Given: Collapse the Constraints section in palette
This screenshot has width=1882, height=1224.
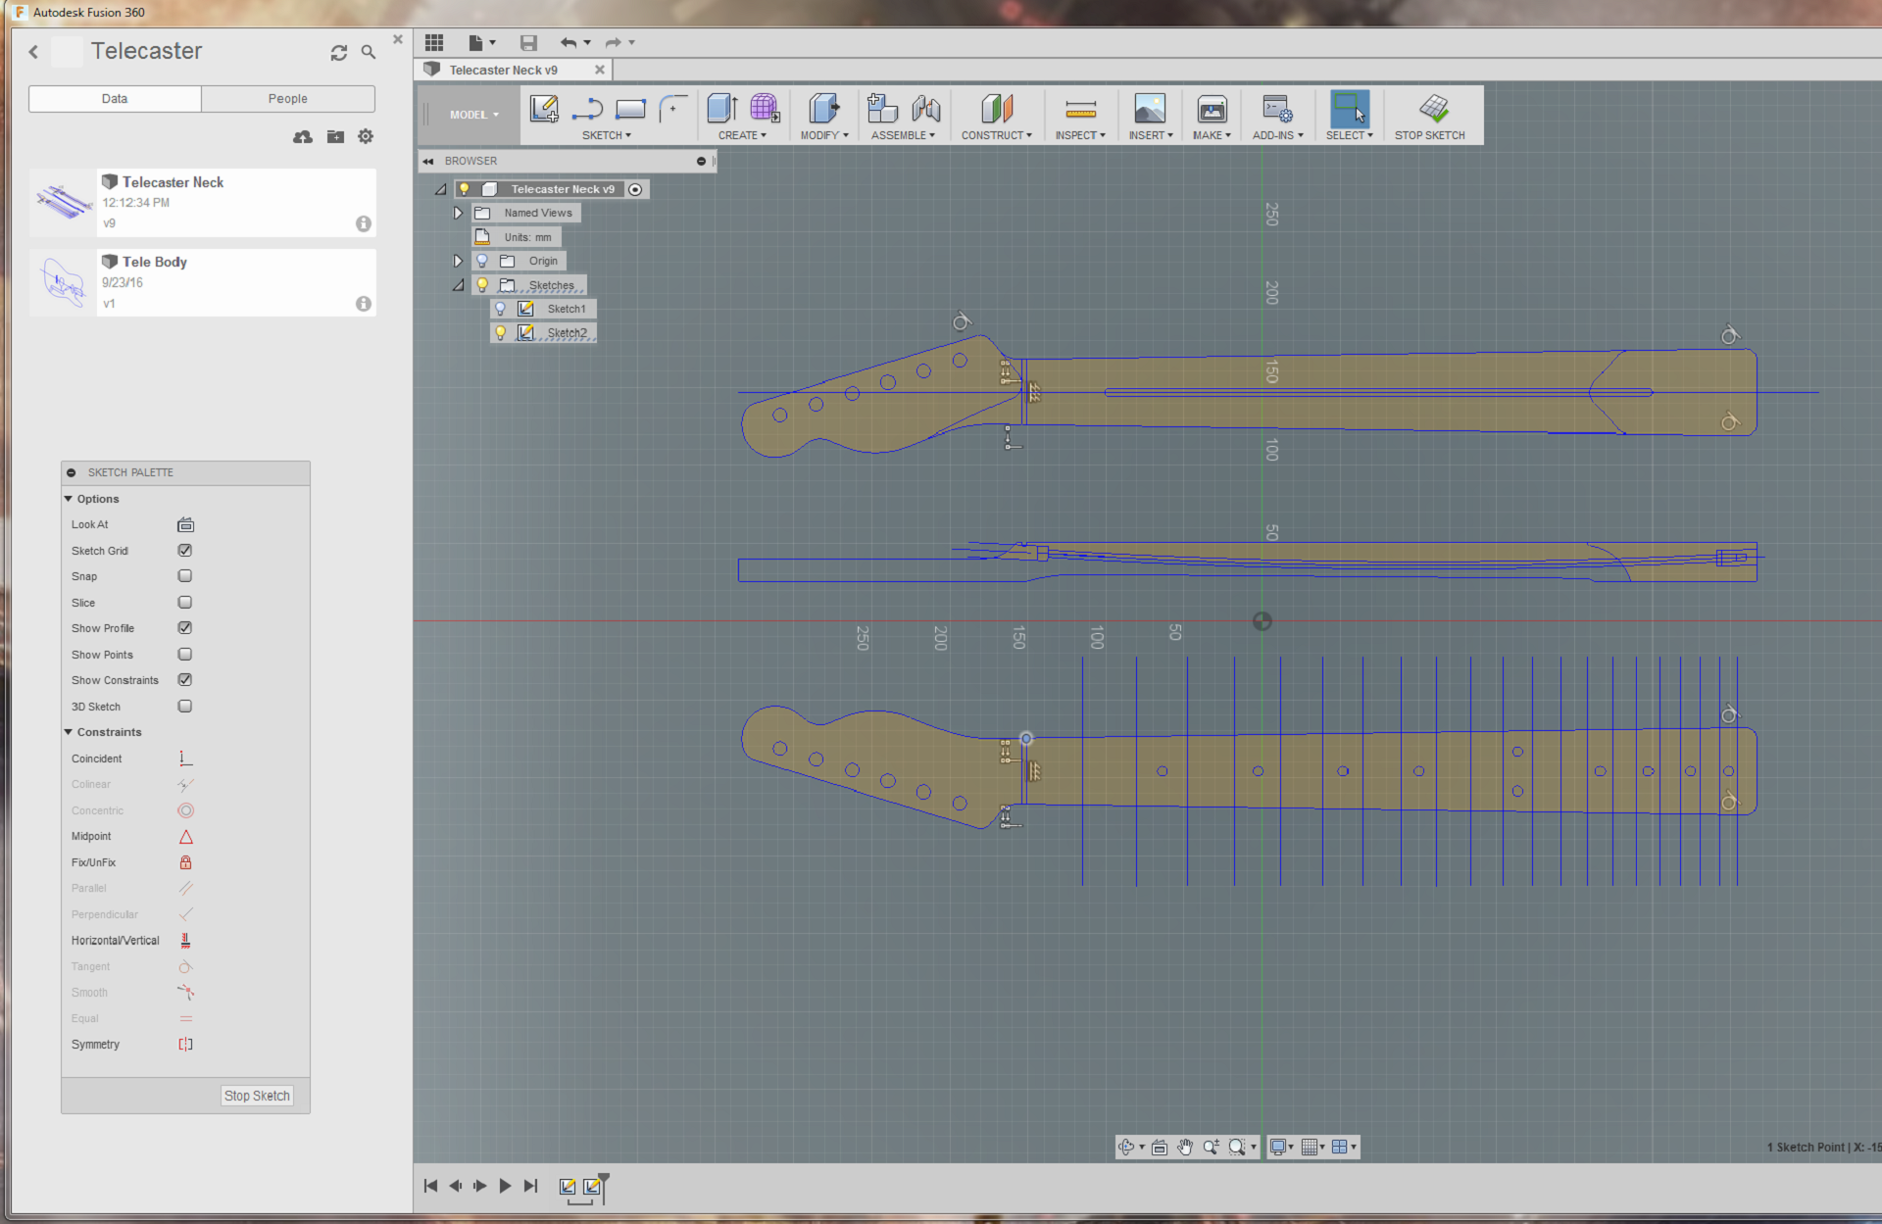Looking at the screenshot, I should coord(69,732).
